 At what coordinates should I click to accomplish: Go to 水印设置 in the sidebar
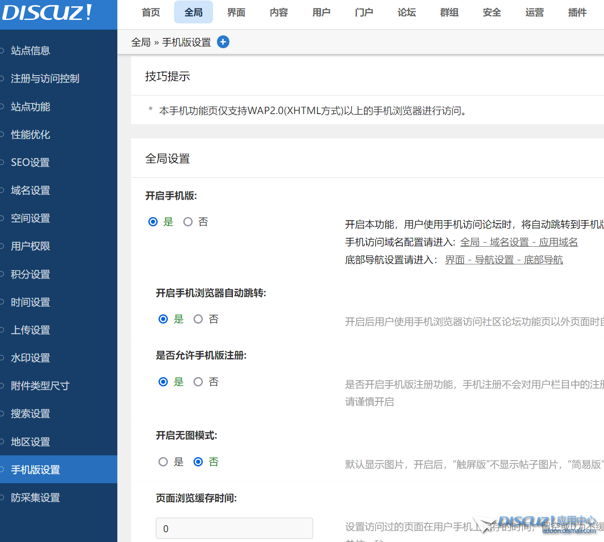31,358
